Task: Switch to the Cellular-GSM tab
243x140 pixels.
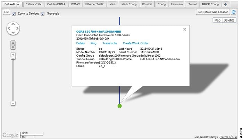Action: coord(33,4)
